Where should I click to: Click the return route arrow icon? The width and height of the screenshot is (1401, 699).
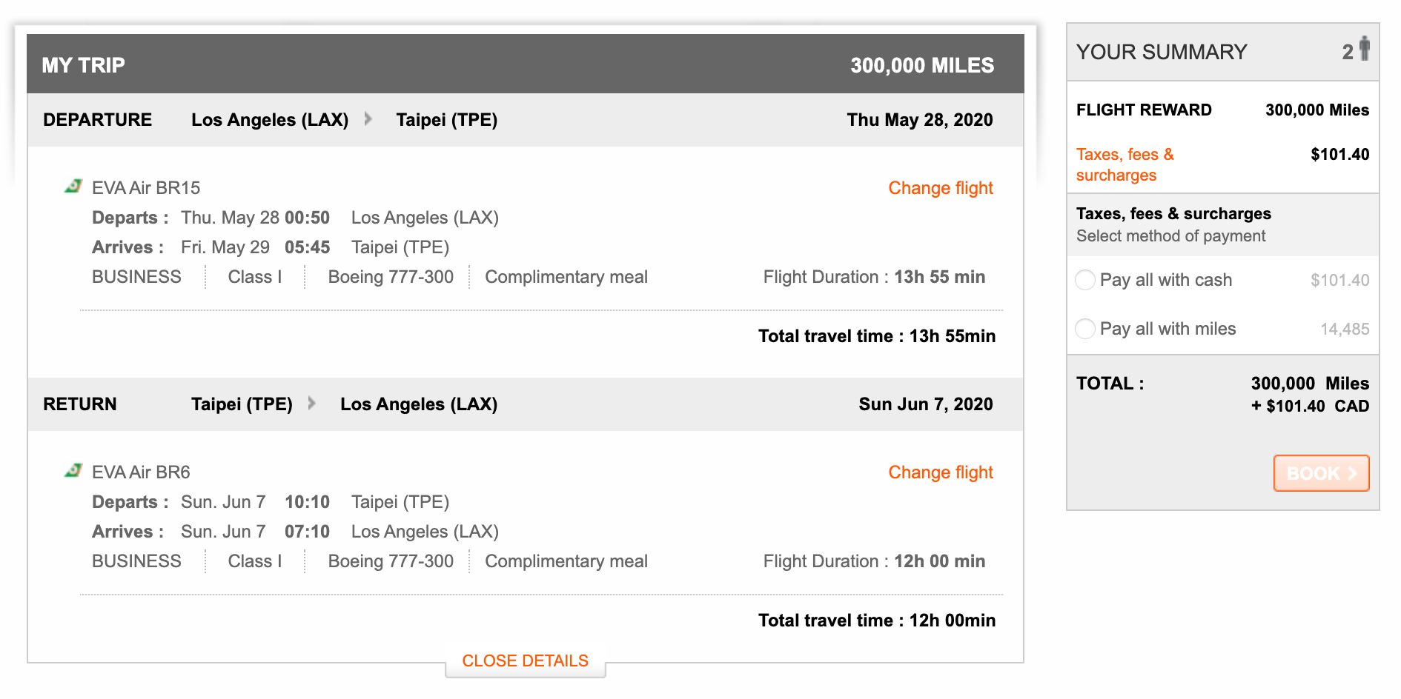coord(312,404)
